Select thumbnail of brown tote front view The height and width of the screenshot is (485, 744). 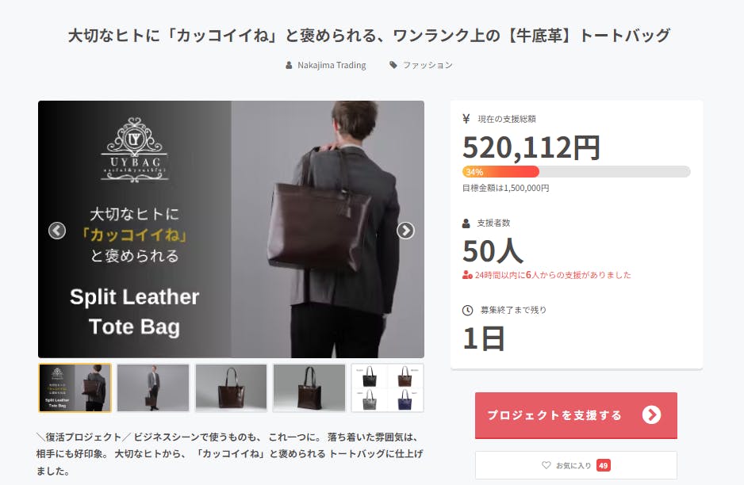click(231, 388)
